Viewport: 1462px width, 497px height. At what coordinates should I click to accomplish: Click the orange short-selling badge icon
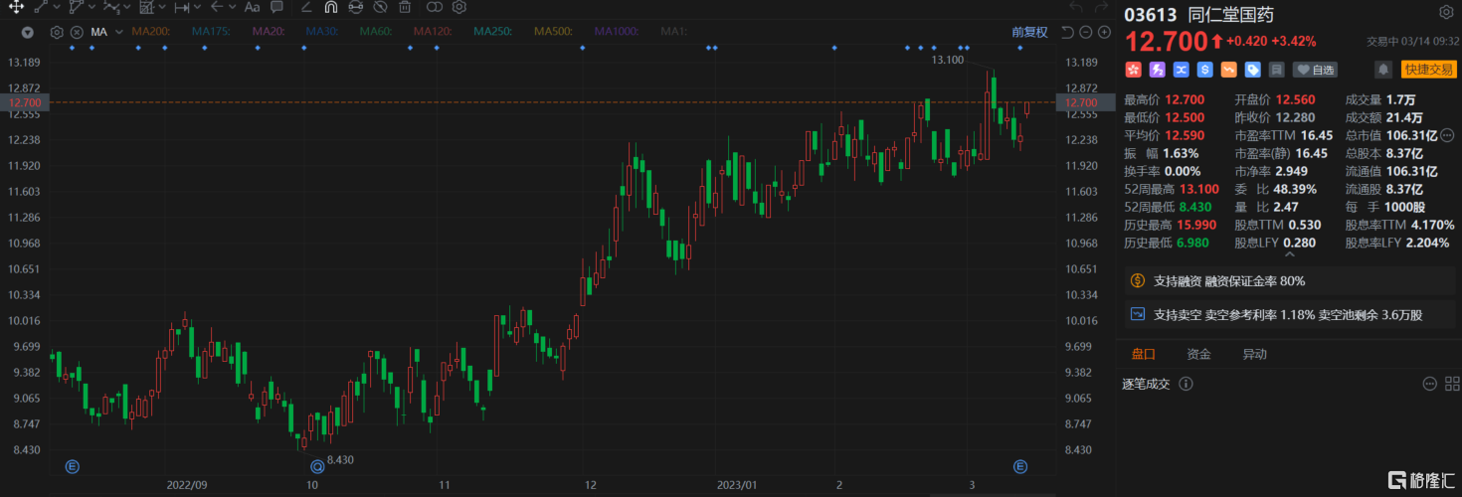point(1228,70)
